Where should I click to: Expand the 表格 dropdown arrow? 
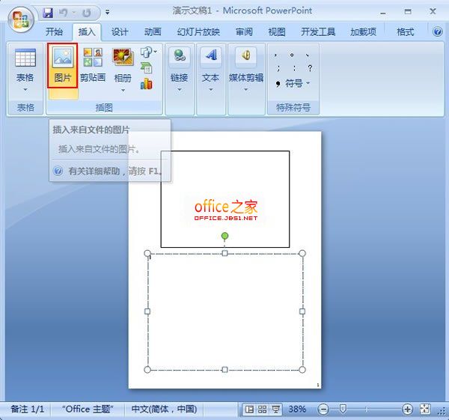[x=25, y=90]
